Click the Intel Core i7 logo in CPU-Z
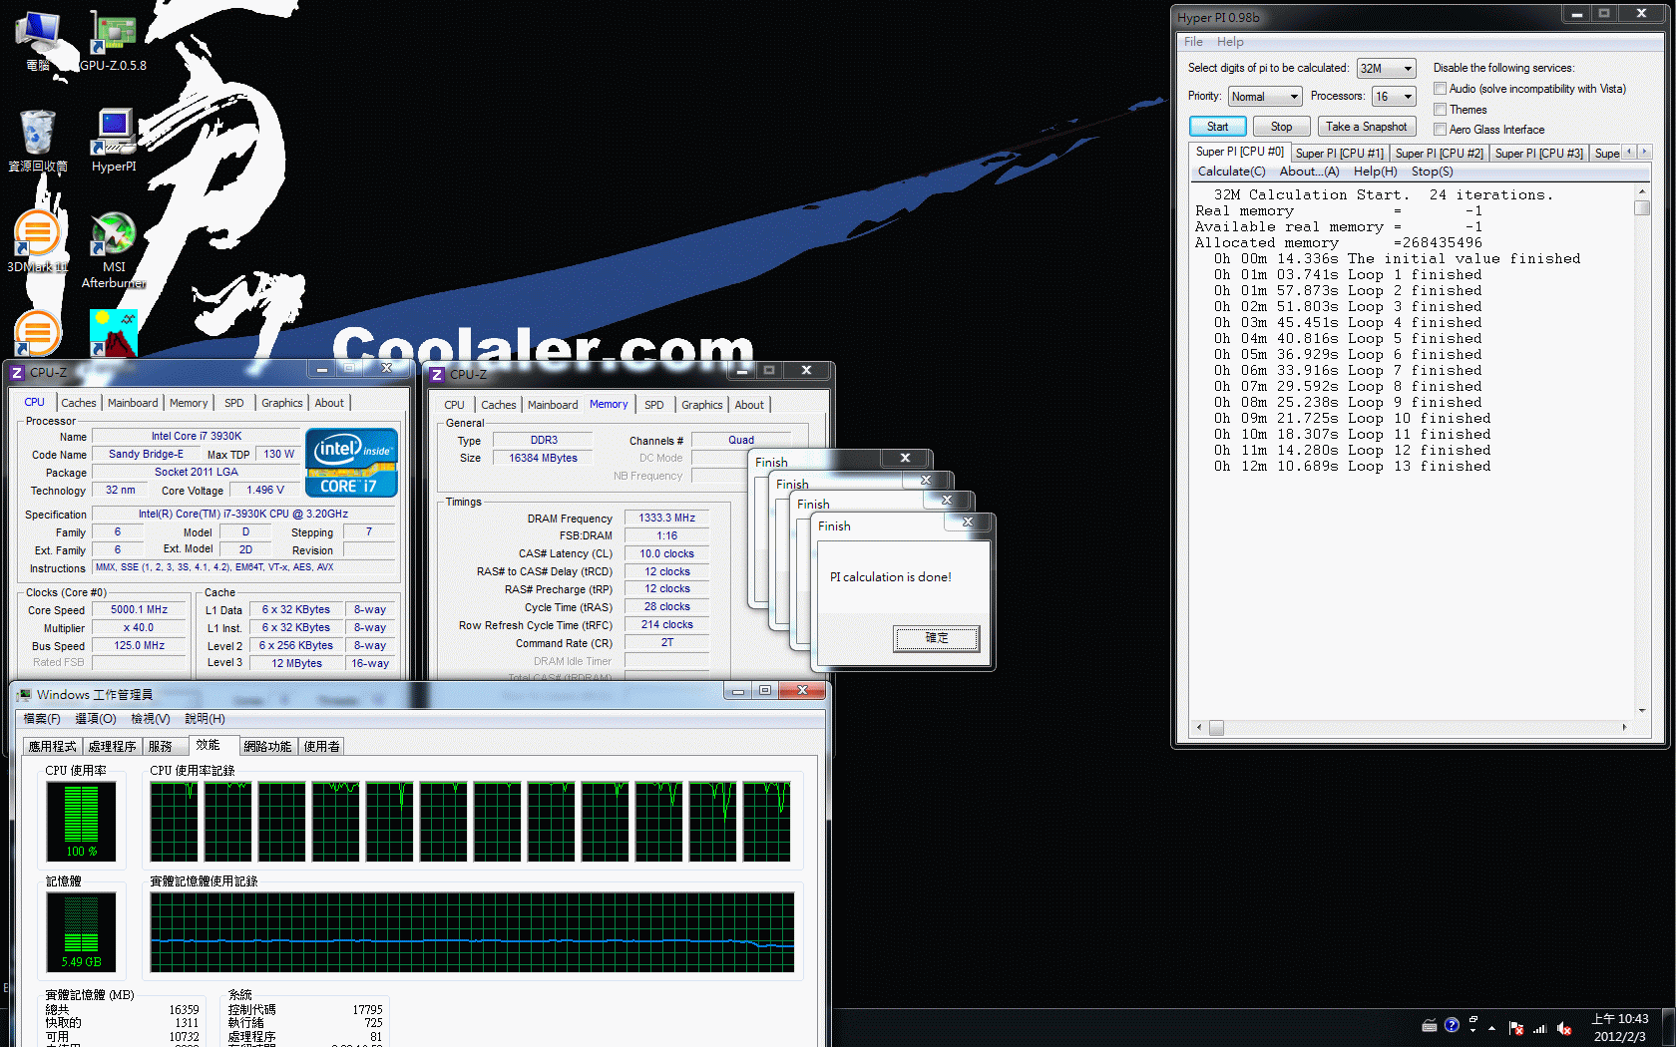The height and width of the screenshot is (1047, 1676). click(x=351, y=463)
